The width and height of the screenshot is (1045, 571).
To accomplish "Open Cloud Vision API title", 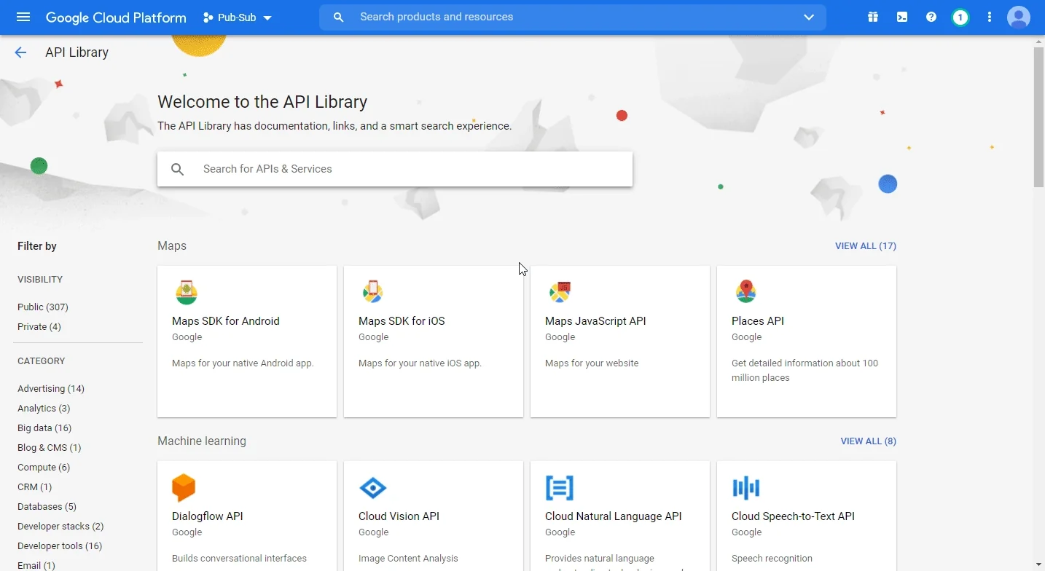I will (399, 516).
